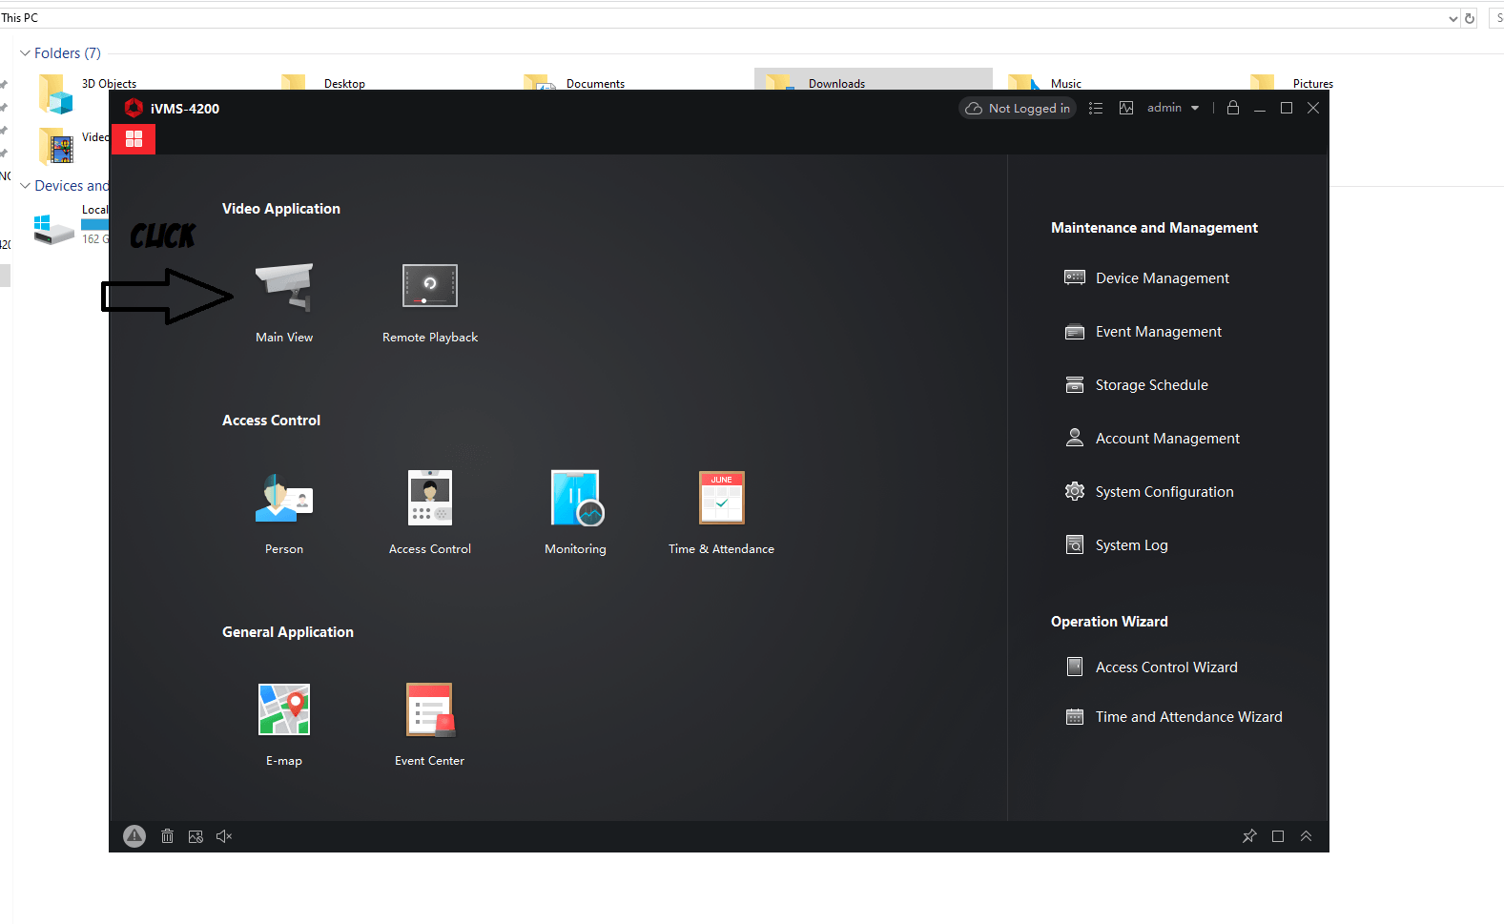This screenshot has width=1504, height=924.
Task: Open the resource monitor chart icon in title bar
Action: 1126,109
